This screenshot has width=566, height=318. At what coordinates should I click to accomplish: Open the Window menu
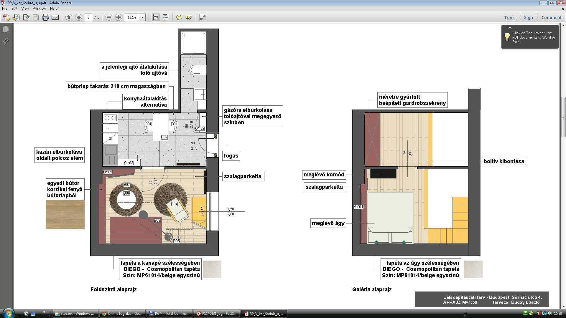click(x=40, y=8)
